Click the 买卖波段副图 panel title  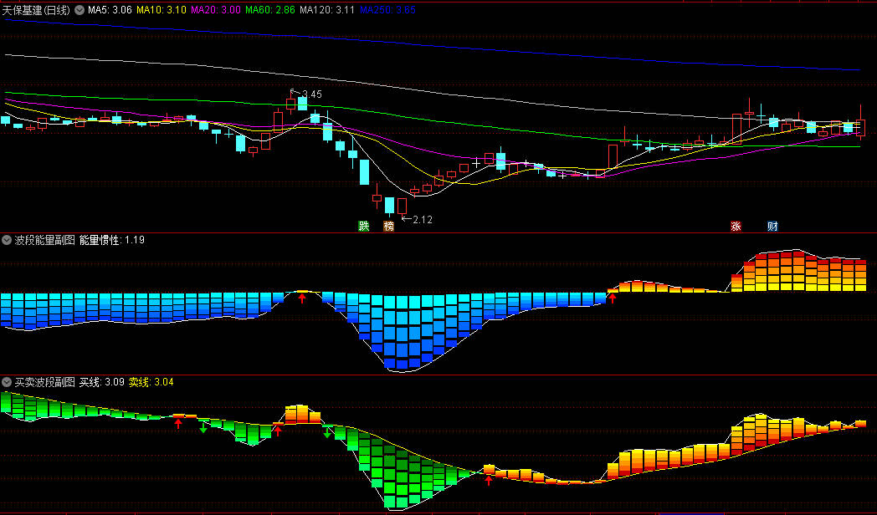click(44, 382)
